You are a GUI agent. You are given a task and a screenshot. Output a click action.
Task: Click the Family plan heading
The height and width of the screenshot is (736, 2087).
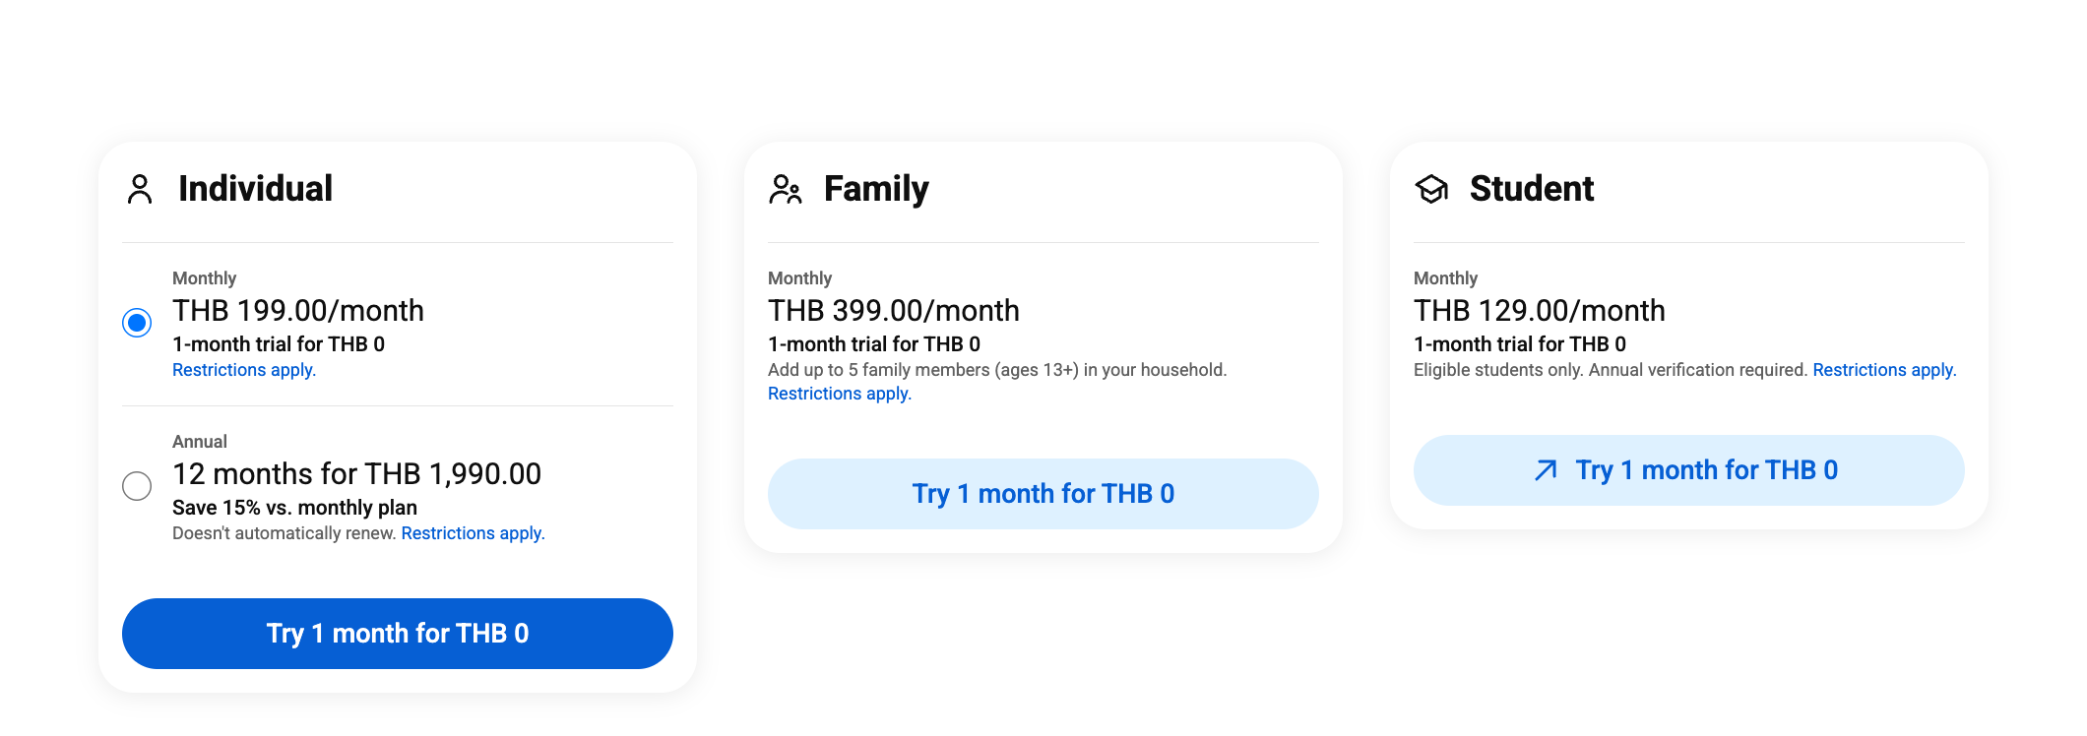[x=876, y=189]
